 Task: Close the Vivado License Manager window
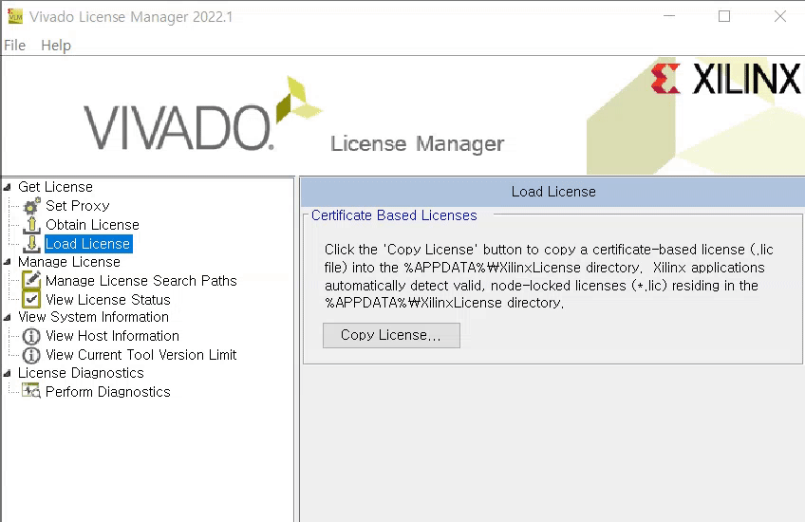(x=780, y=16)
